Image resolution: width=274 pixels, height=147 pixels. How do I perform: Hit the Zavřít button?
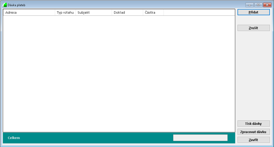253,140
